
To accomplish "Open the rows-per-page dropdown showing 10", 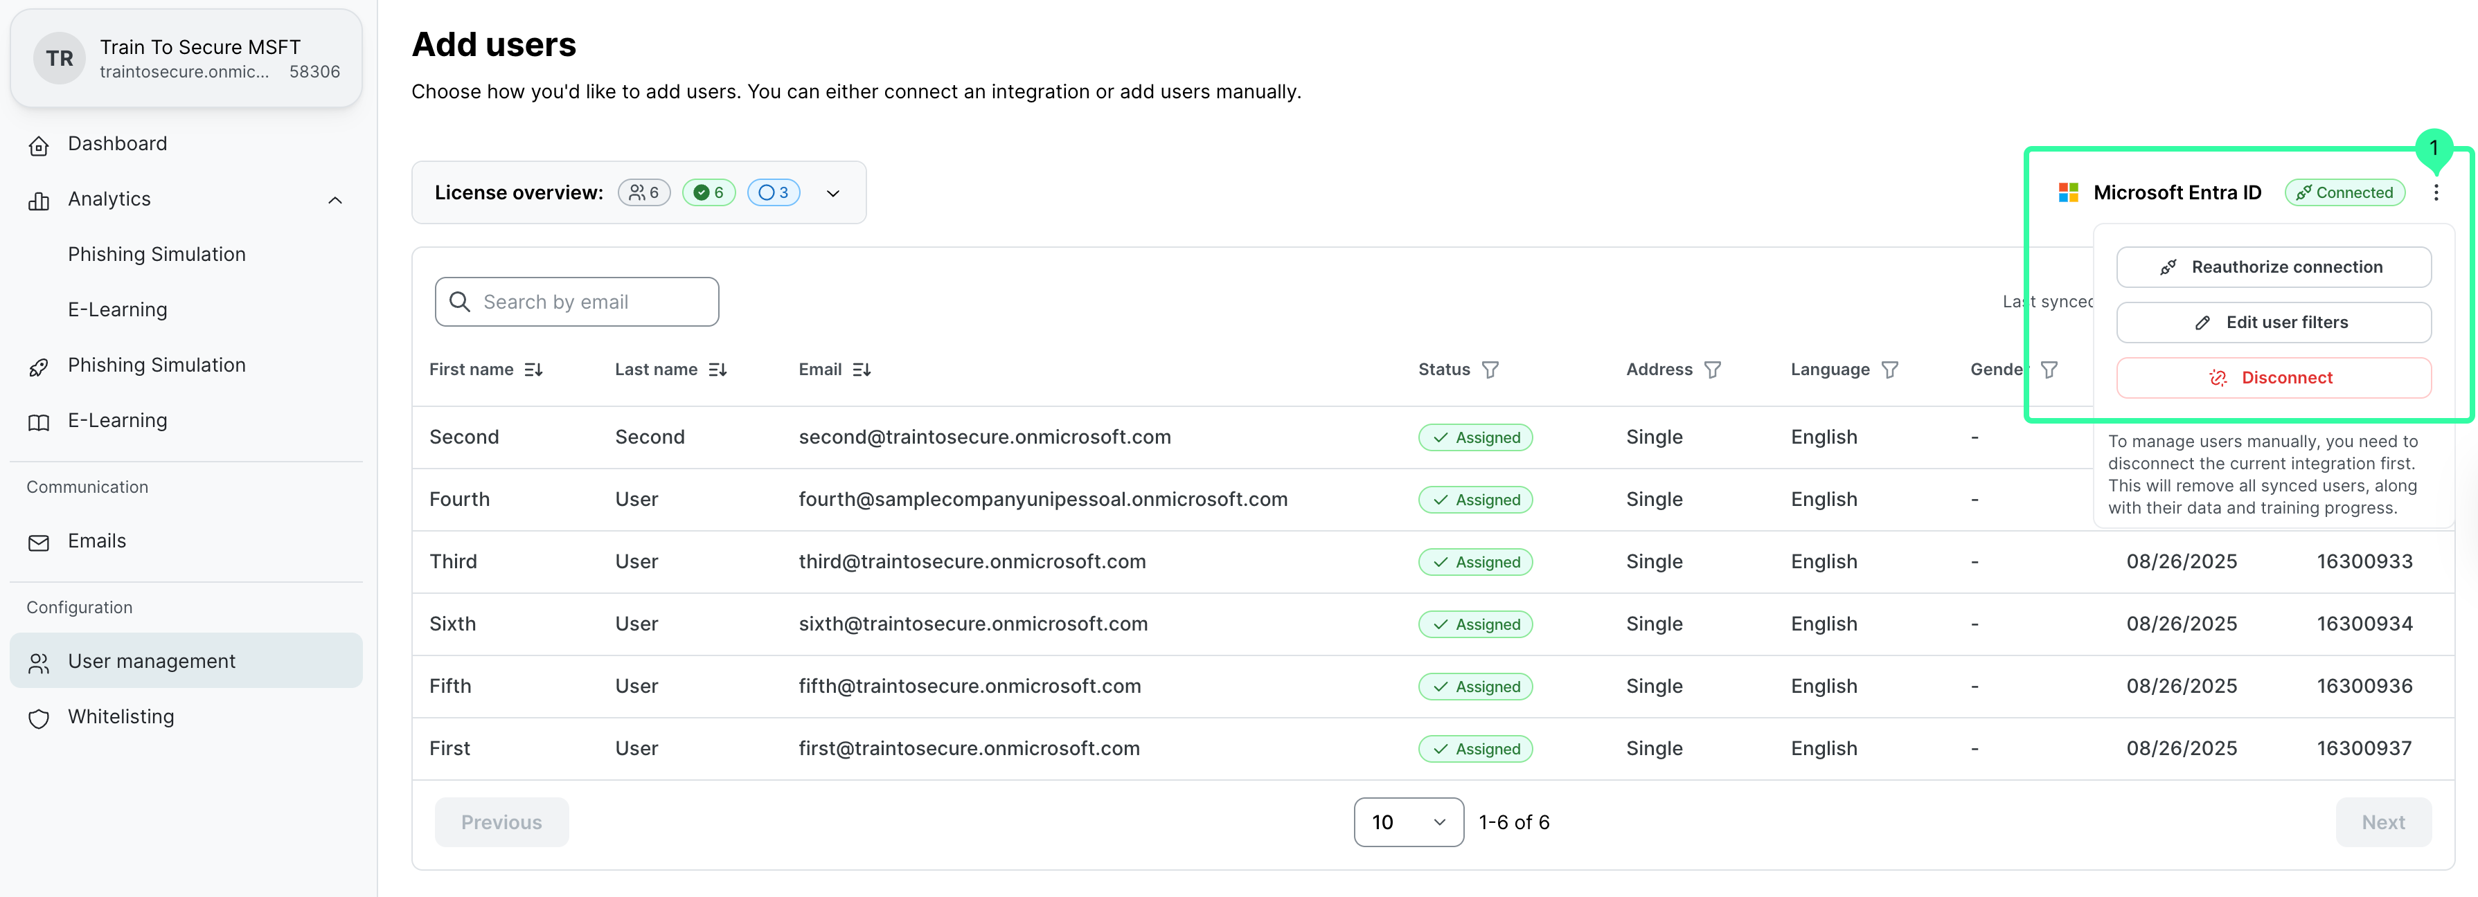I will click(x=1407, y=822).
